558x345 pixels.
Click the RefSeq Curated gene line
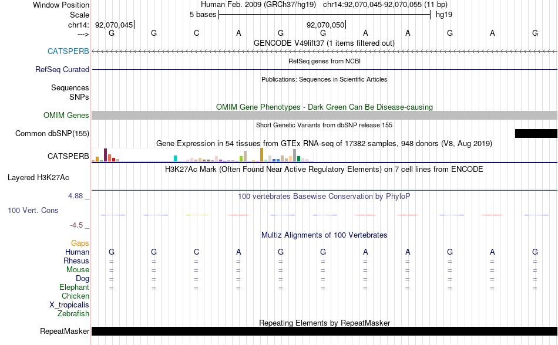324,69
